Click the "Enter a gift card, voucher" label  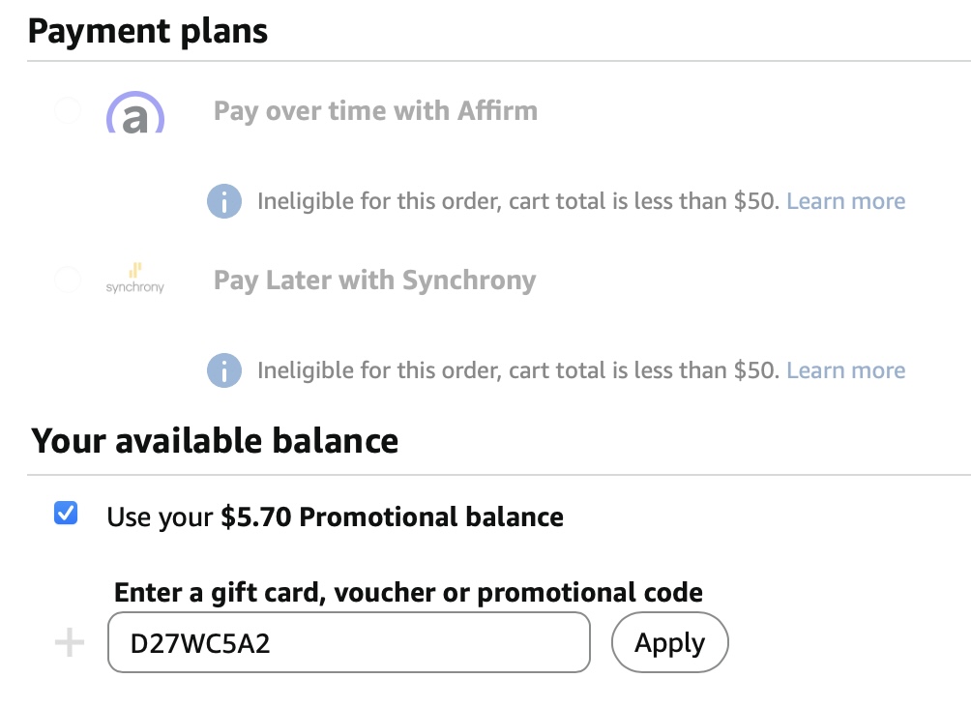click(408, 592)
